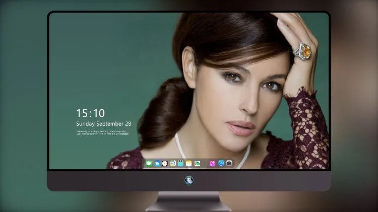Open the yellow Notes app

[x=189, y=164]
